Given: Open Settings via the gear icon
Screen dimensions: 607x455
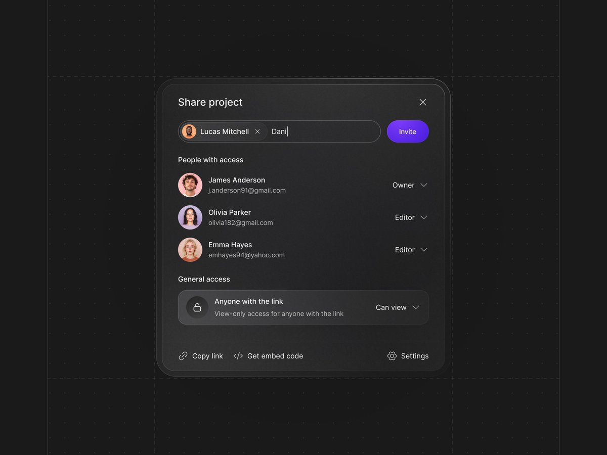Looking at the screenshot, I should 392,356.
